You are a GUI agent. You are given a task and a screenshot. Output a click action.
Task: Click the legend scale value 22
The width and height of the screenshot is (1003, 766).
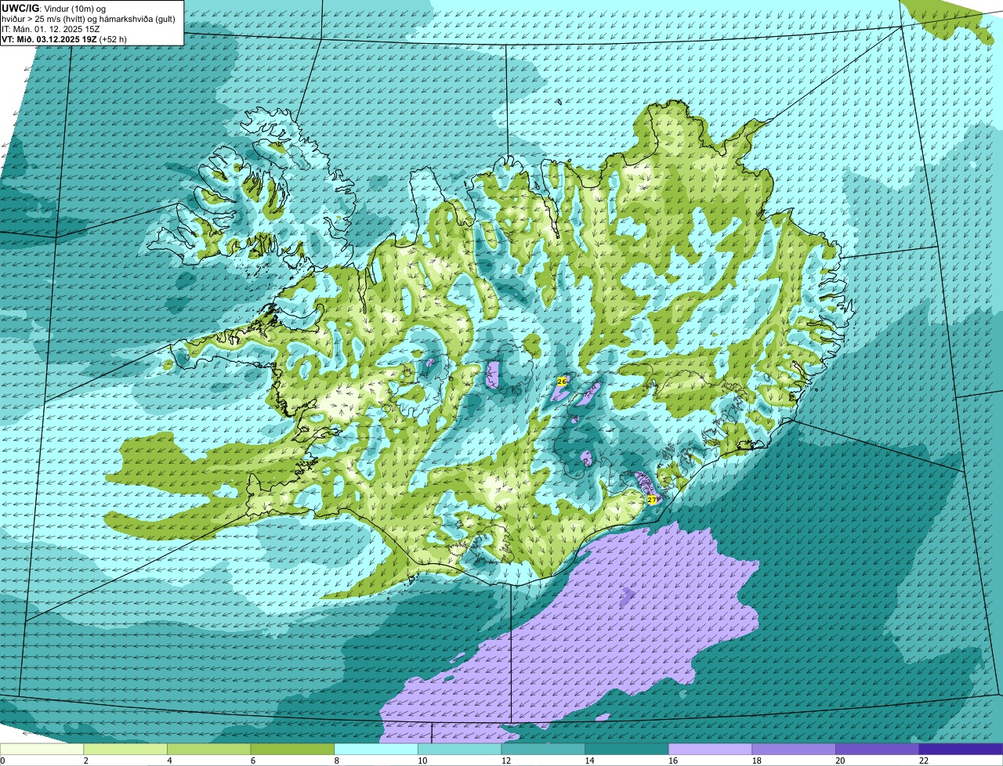click(924, 761)
